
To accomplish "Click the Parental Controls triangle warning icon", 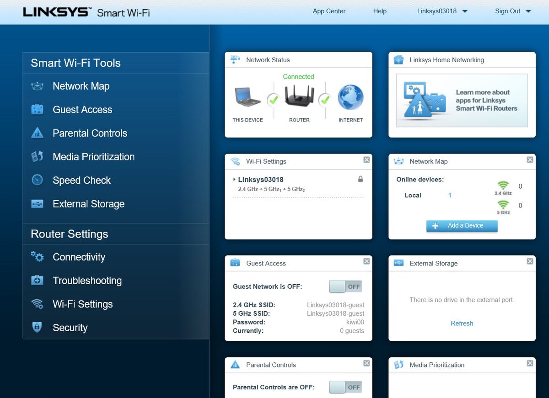I will (37, 133).
